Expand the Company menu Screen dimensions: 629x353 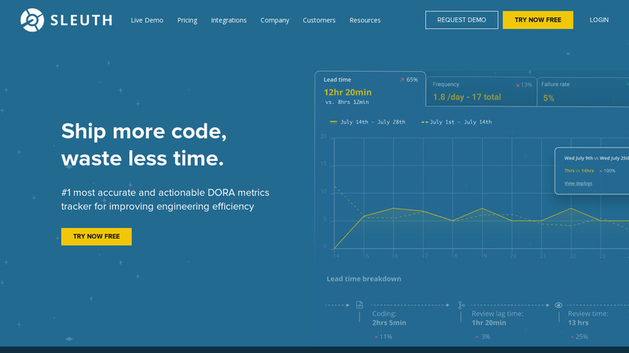click(x=275, y=20)
